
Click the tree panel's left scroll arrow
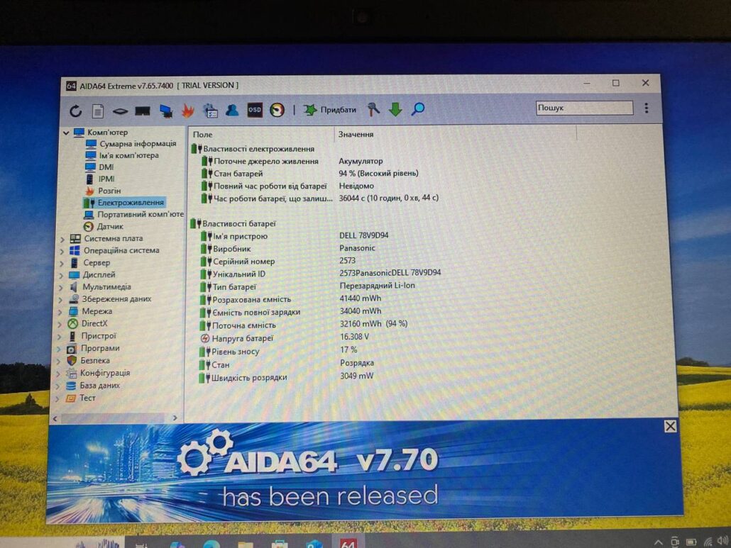click(55, 418)
